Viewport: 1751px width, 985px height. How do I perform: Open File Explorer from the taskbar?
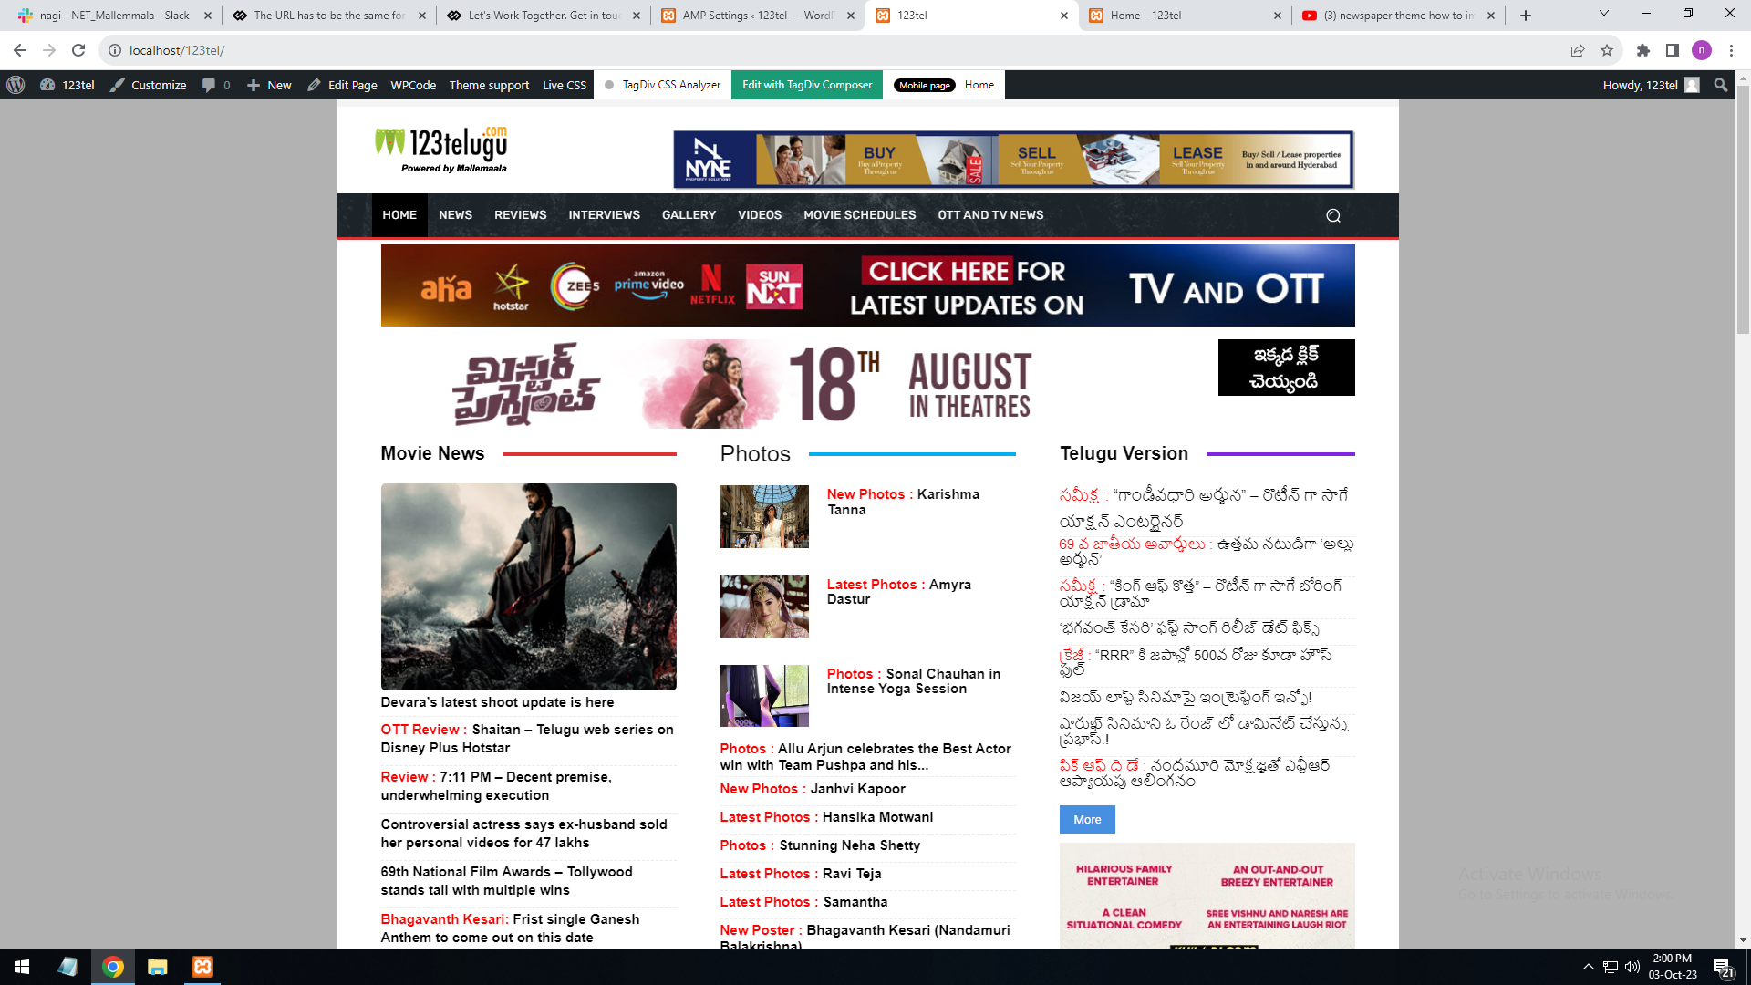(x=158, y=967)
